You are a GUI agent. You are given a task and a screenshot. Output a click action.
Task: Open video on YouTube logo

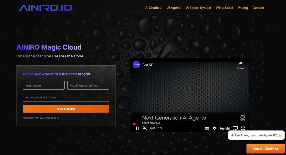pyautogui.click(x=225, y=128)
